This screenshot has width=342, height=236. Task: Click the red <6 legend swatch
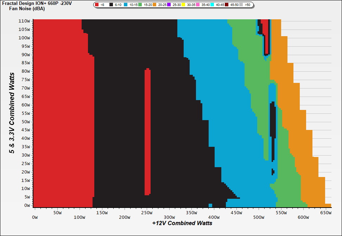tap(97, 5)
